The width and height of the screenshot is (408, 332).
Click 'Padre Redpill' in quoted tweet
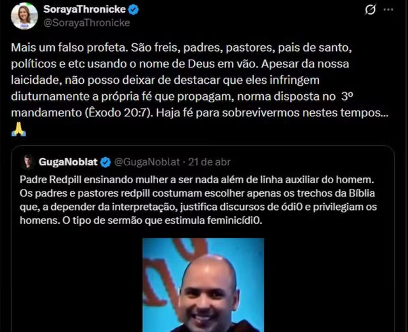coord(50,179)
